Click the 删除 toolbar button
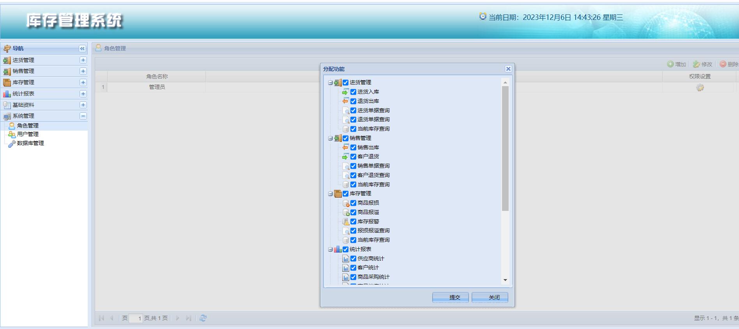739x329 pixels. pos(729,64)
